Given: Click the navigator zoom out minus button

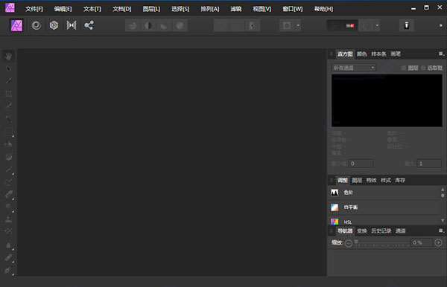Looking at the screenshot, I should tap(349, 243).
